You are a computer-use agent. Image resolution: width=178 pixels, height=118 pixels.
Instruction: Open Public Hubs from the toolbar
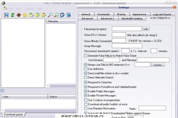[6, 15]
